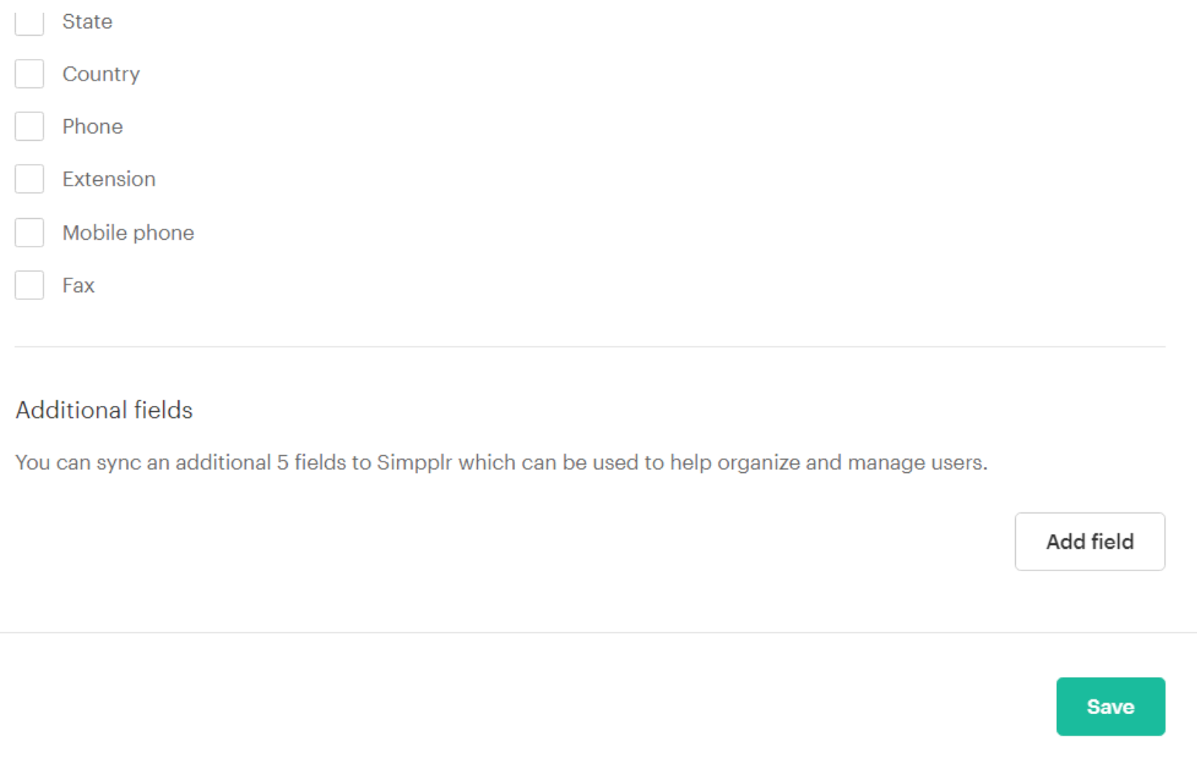Click the State label text
Image resolution: width=1197 pixels, height=773 pixels.
(x=87, y=22)
